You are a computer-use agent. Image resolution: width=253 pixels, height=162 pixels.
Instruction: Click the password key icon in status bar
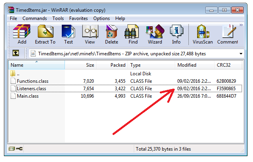tap(19, 149)
